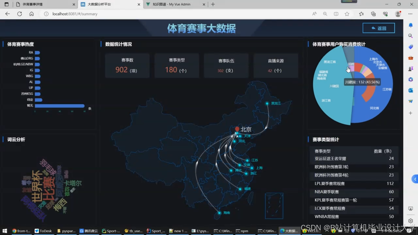Viewport: 418px width, 235px height.
Task: Select the 亚运征途王者荣耀 row
Action: click(x=354, y=159)
